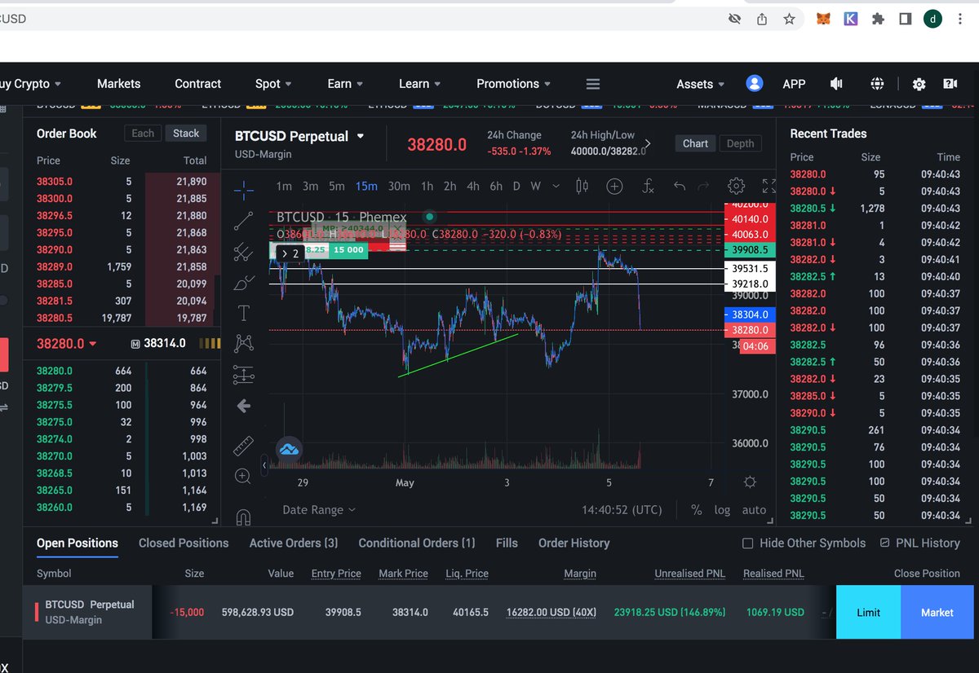Image resolution: width=979 pixels, height=673 pixels.
Task: Open the user account profile icon
Action: 755,83
